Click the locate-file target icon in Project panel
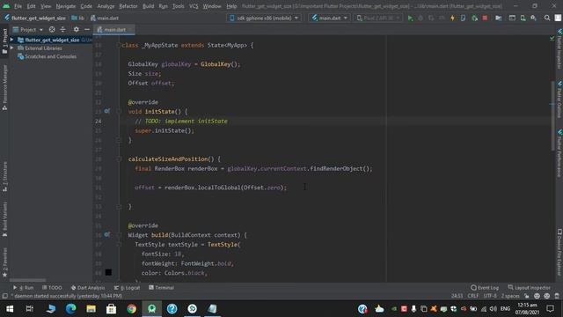 [52, 29]
